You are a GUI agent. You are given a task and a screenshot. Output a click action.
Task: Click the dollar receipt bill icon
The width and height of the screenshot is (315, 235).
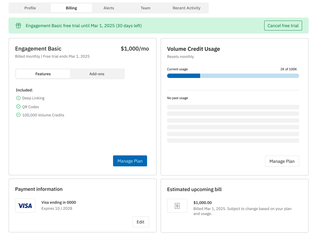click(x=177, y=206)
